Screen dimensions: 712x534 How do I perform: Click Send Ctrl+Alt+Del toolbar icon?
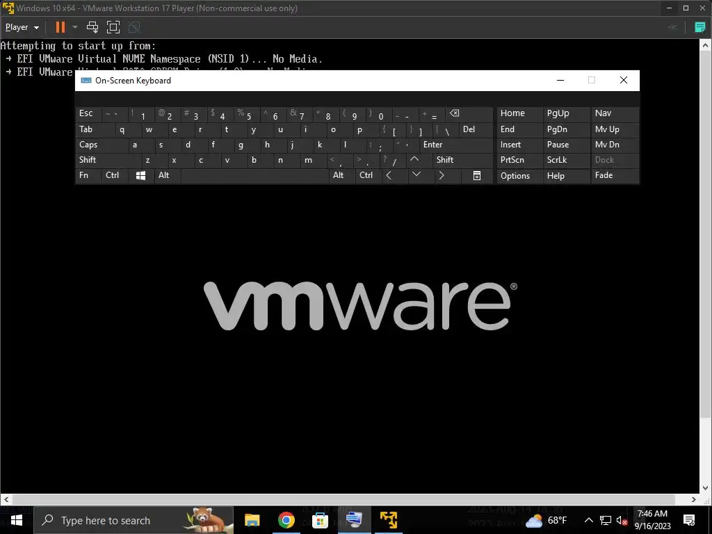(92, 27)
